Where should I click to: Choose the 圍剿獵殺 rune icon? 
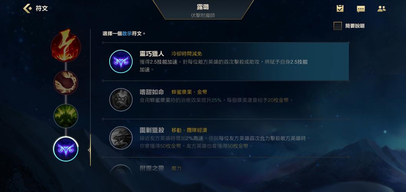click(x=121, y=138)
